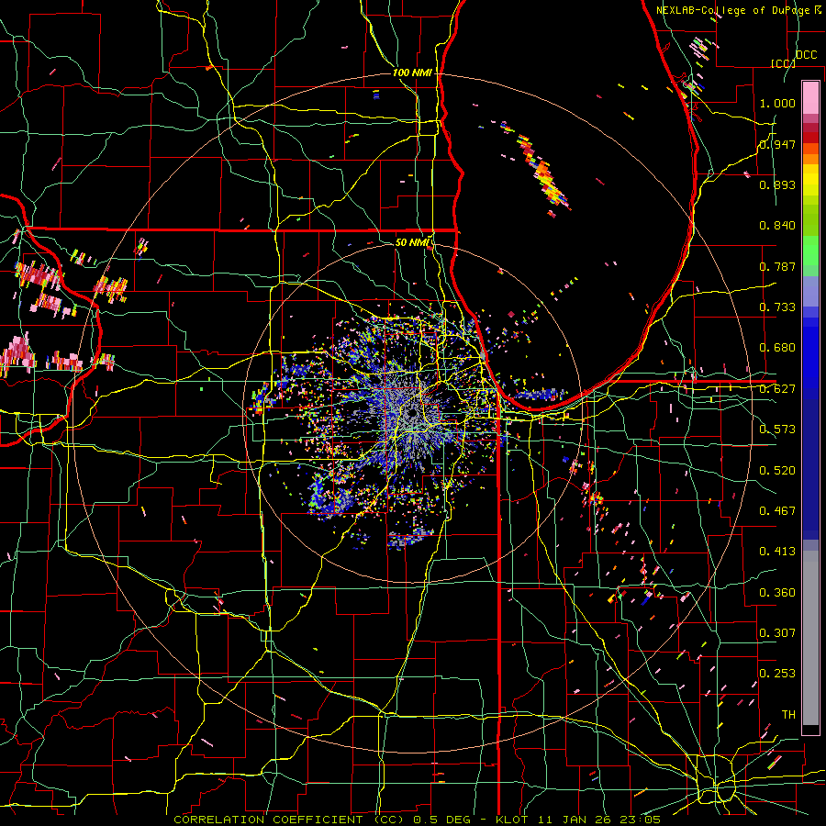
Task: Select the 0.520 legend value
Action: 777,471
